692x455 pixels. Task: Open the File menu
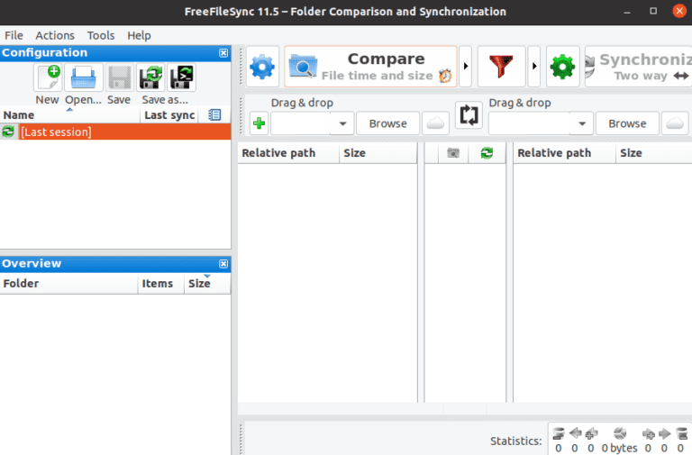pyautogui.click(x=14, y=35)
